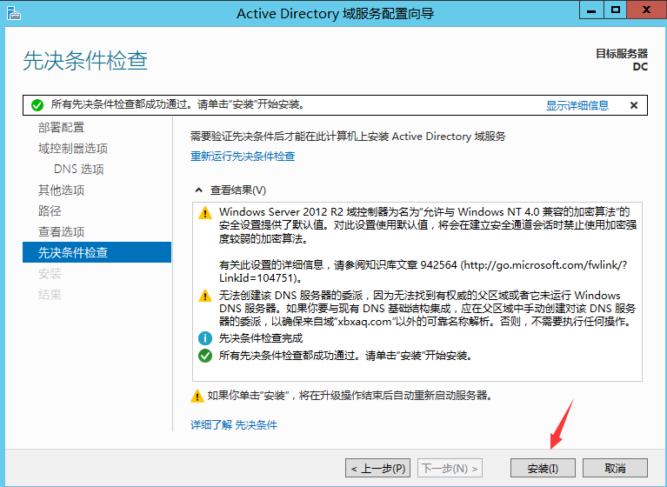Screen dimensions: 667x487
Task: Go to 域控制器选项 step
Action: click(x=73, y=148)
